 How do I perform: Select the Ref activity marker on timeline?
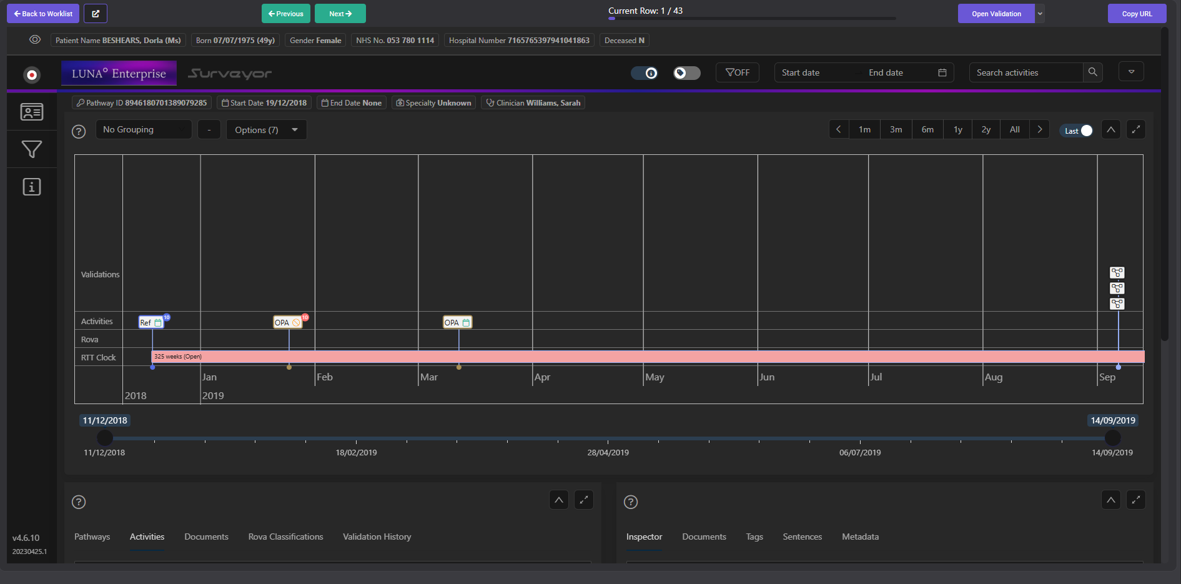(151, 322)
